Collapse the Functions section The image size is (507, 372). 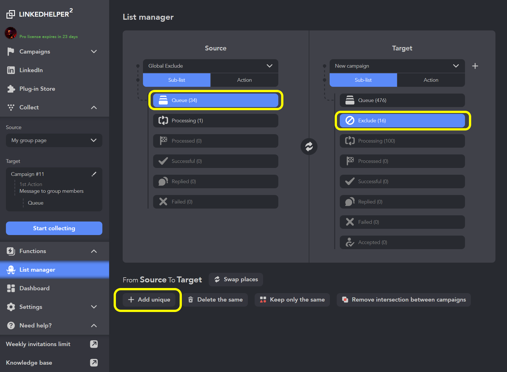(x=94, y=251)
